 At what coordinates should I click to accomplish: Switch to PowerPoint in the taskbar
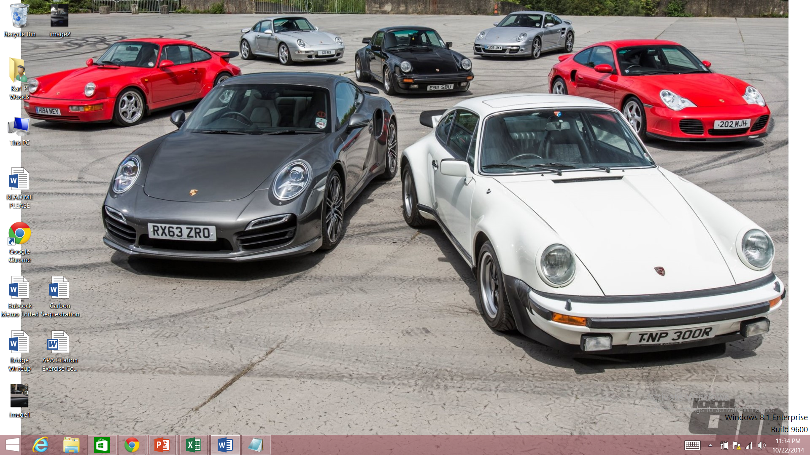coord(162,445)
